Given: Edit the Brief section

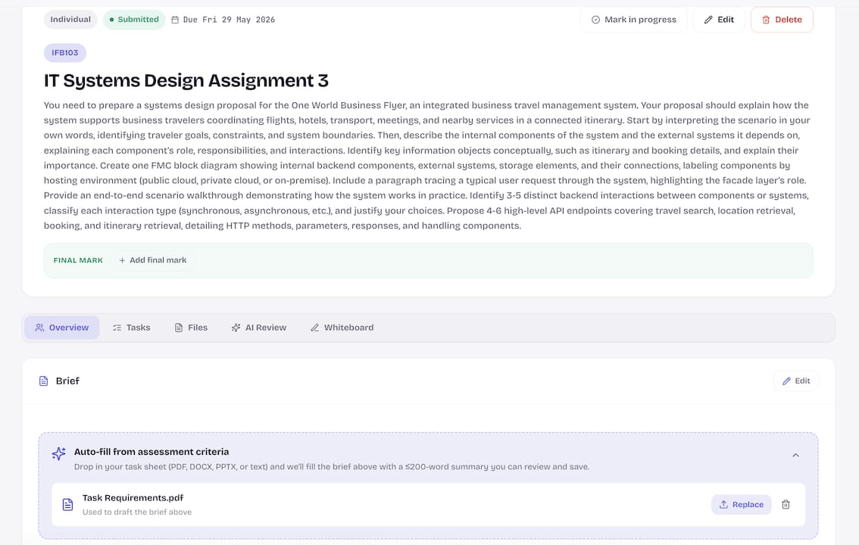Looking at the screenshot, I should click(795, 381).
